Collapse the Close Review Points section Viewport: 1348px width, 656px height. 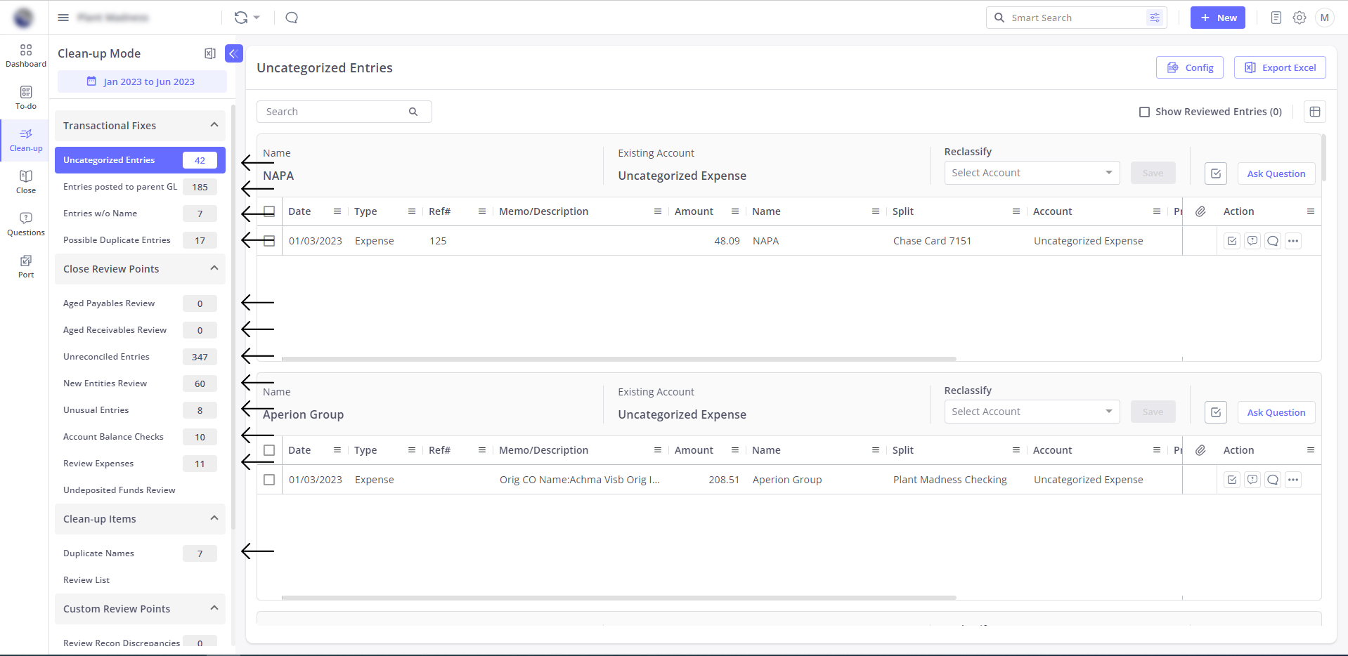[214, 268]
